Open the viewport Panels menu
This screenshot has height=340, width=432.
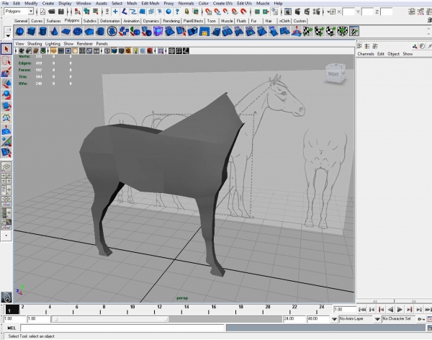point(102,43)
